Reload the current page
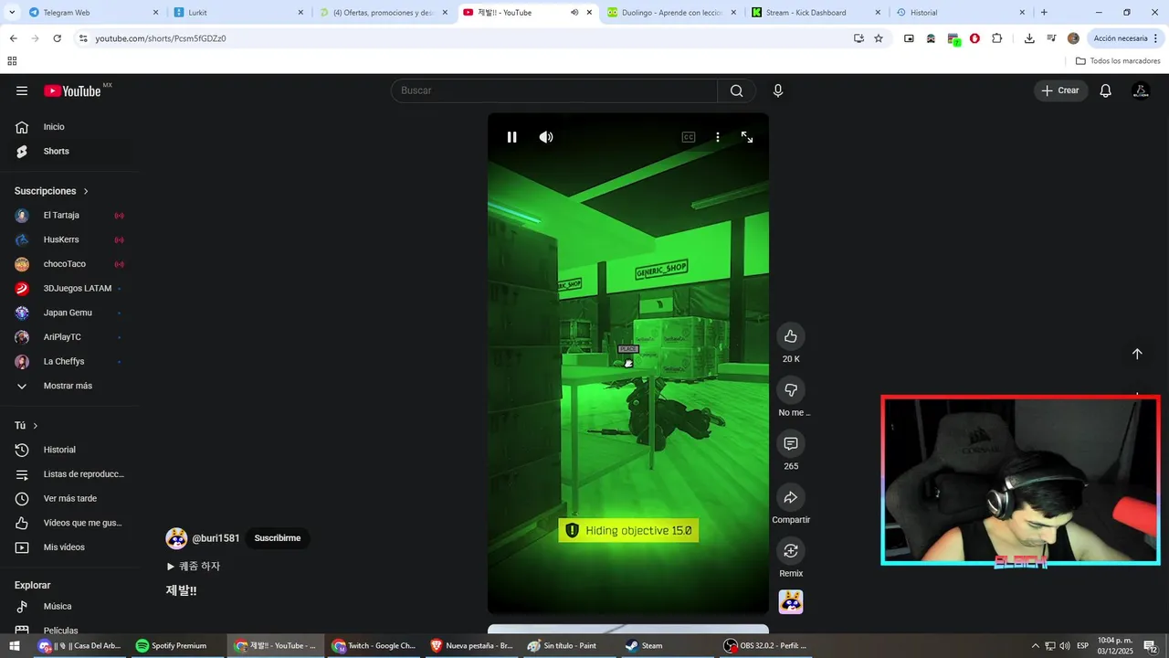1169x658 pixels. coord(57,38)
